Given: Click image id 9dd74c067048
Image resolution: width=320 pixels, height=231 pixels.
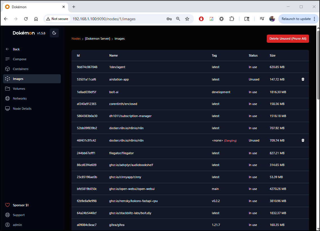Looking at the screenshot, I should [87, 67].
